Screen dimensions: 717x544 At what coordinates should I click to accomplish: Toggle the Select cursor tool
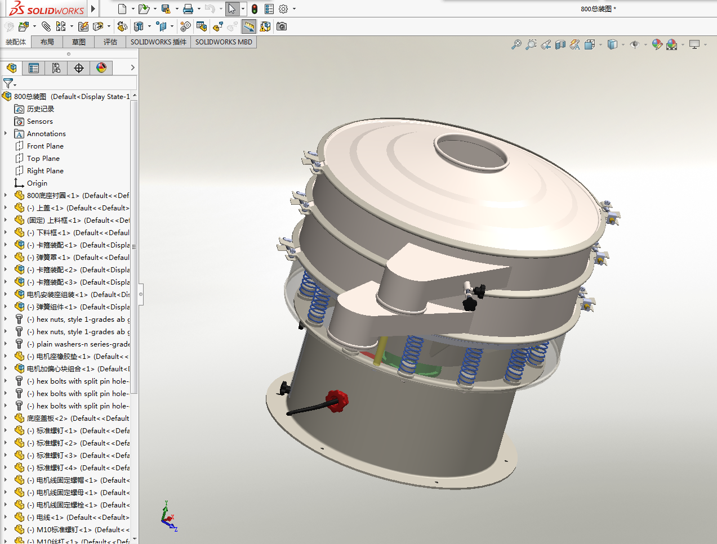pos(231,9)
